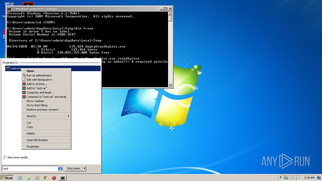The image size is (322, 181).
Task: Select Compress to "cmd.rar" and email
Action: (x=46, y=97)
